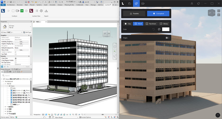Toggle the green LiveSync ON button
Screen dimensions: 222x119
coord(22,11)
